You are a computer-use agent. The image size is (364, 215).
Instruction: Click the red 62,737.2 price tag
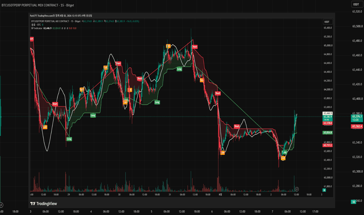coord(327,145)
